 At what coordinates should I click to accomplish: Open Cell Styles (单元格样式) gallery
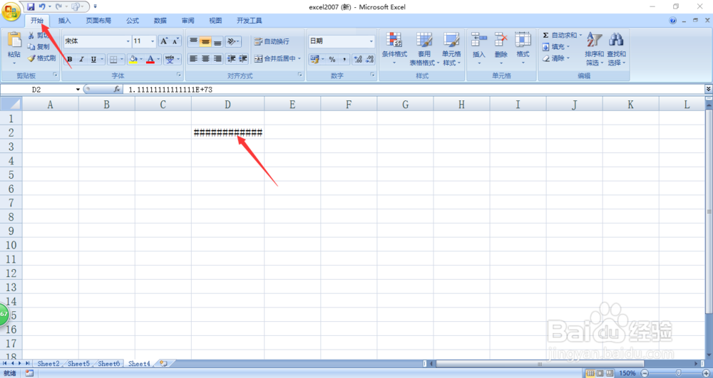click(451, 49)
